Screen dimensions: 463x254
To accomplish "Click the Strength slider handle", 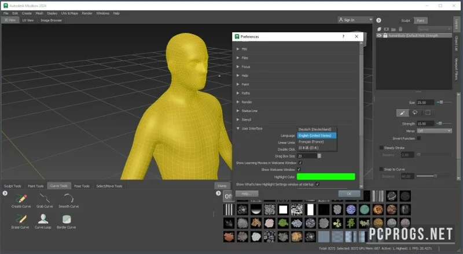I will (x=440, y=124).
